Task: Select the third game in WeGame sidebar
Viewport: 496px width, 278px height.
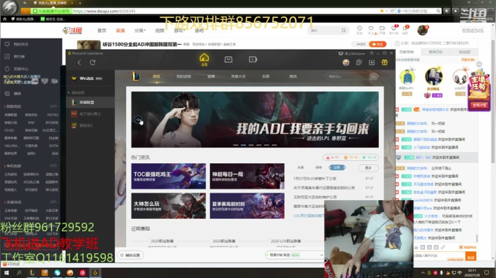Action: pos(90,125)
